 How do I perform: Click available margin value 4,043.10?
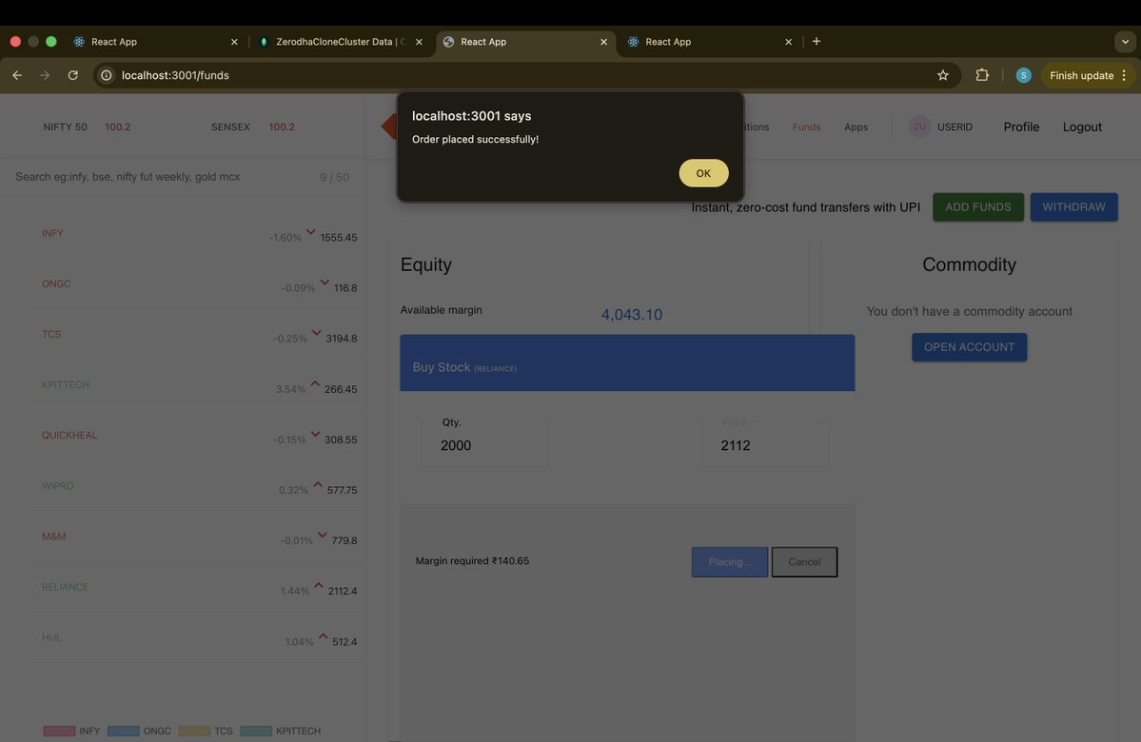632,314
